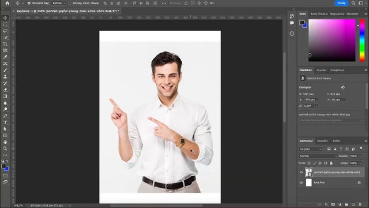The image size is (369, 208).
Task: Open the Move tool preset picker arrow
Action: click(x=22, y=3)
